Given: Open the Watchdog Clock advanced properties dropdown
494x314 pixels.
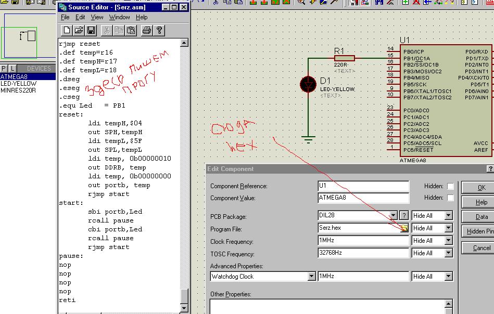Looking at the screenshot, I should tap(311, 277).
